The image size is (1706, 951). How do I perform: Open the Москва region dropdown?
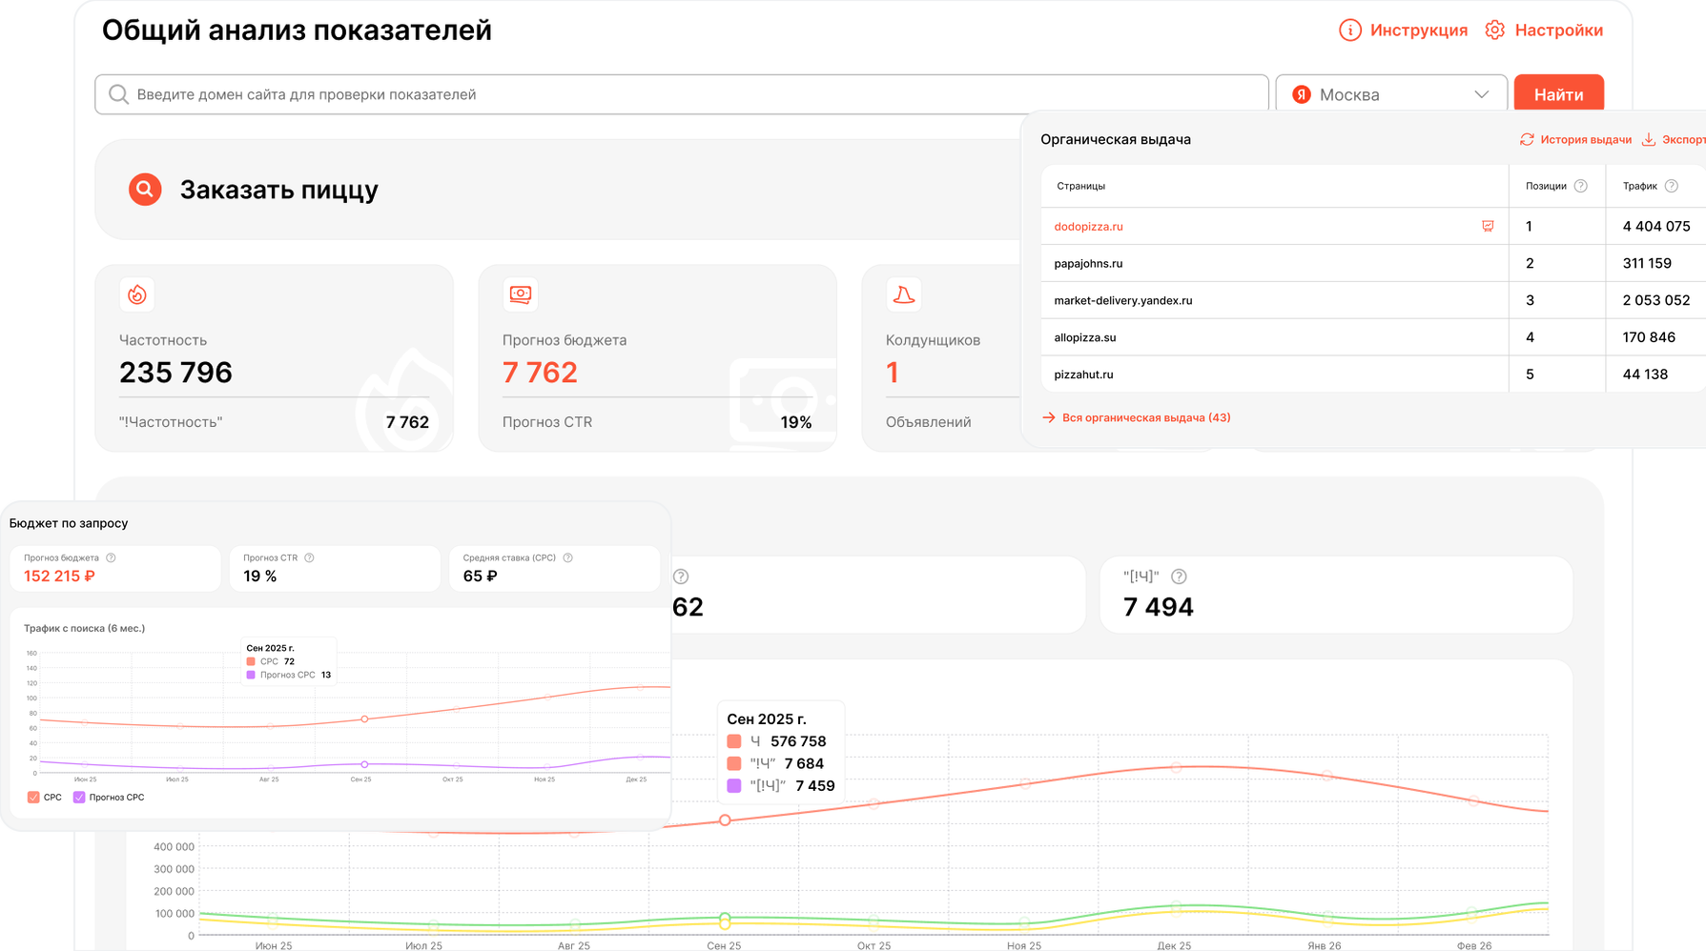1391,94
